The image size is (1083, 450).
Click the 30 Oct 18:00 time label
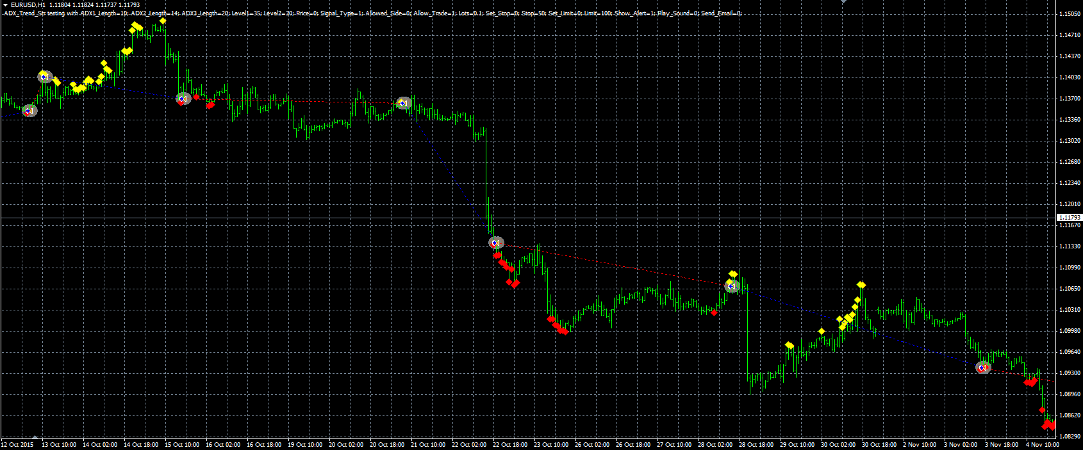point(879,444)
